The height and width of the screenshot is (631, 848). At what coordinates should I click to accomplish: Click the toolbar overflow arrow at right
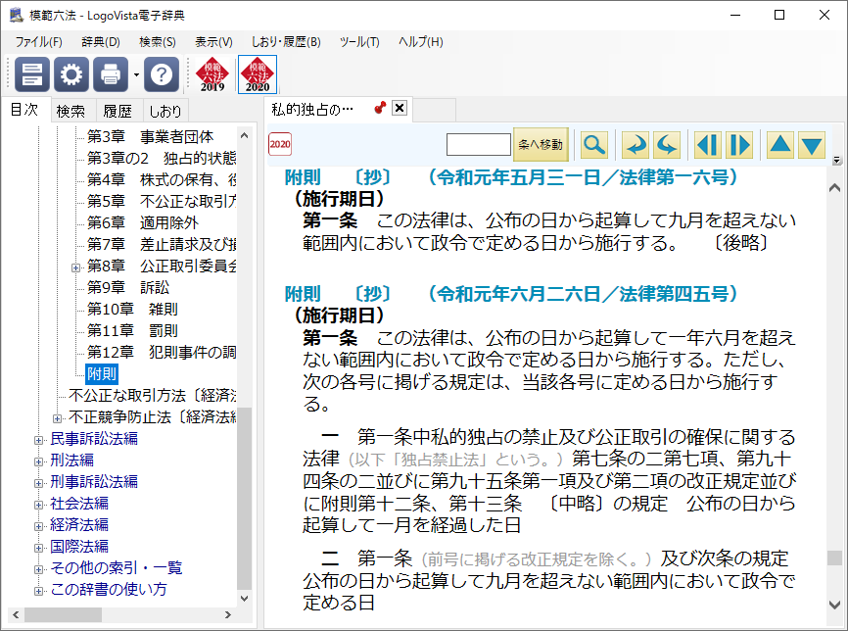836,160
